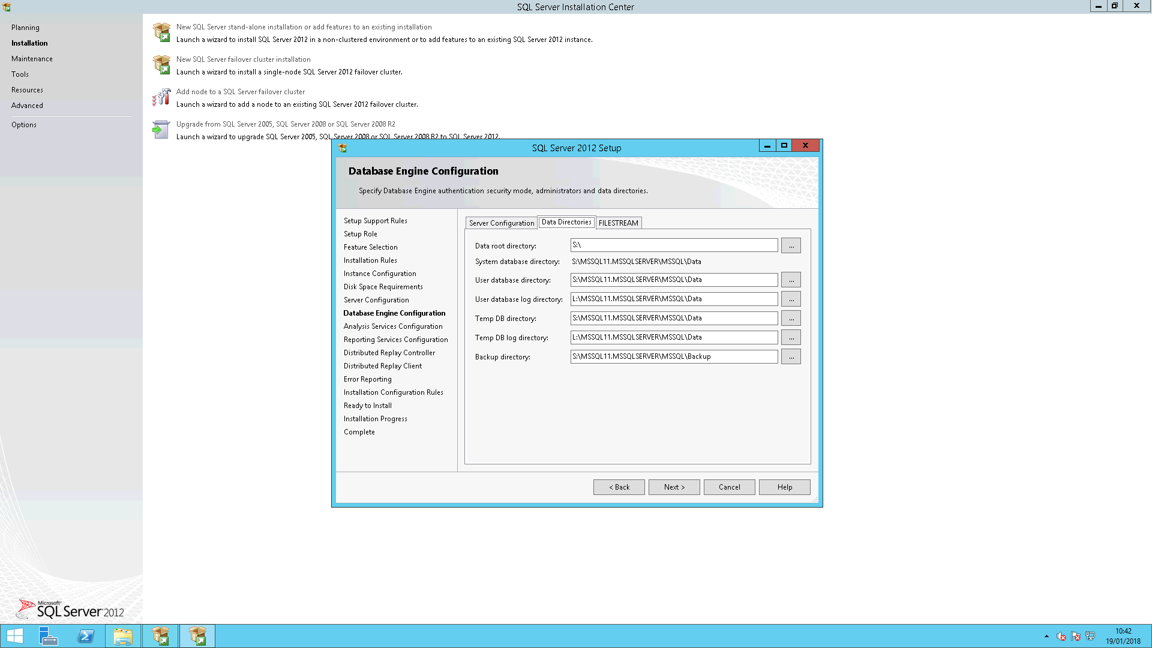
Task: Cancel the SQL Server setup
Action: [730, 487]
